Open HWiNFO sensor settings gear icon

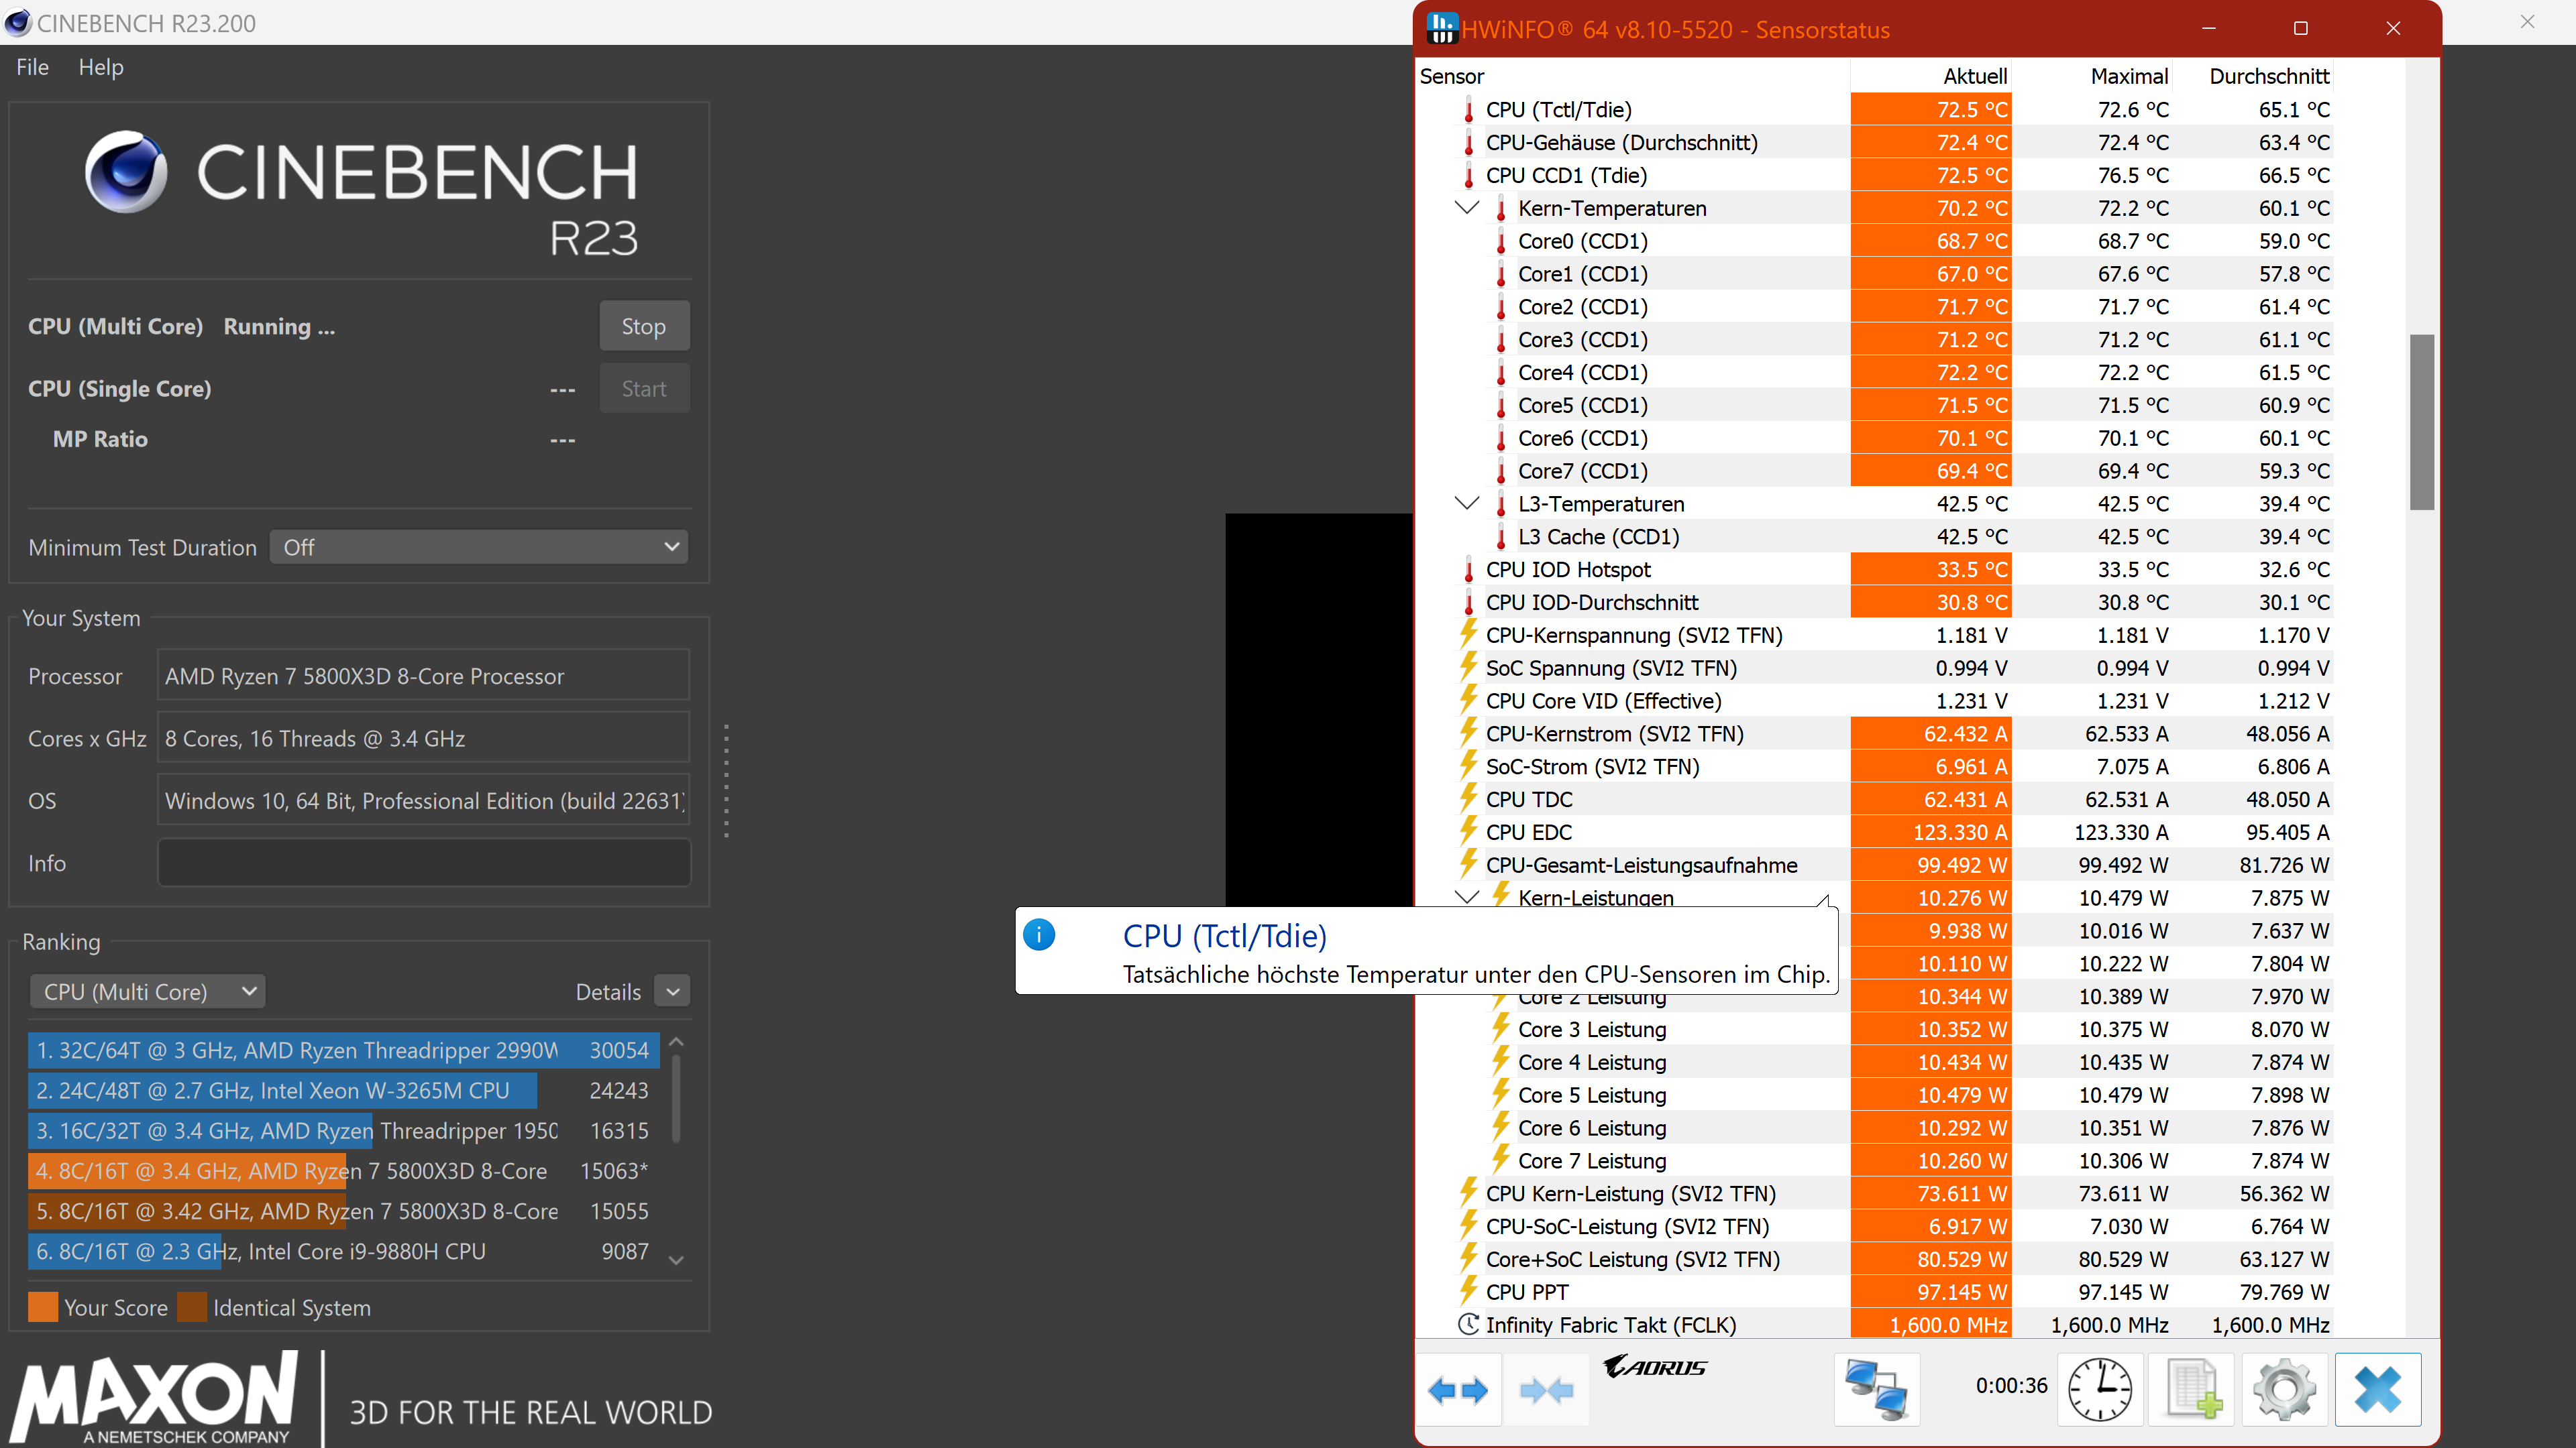point(2284,1389)
